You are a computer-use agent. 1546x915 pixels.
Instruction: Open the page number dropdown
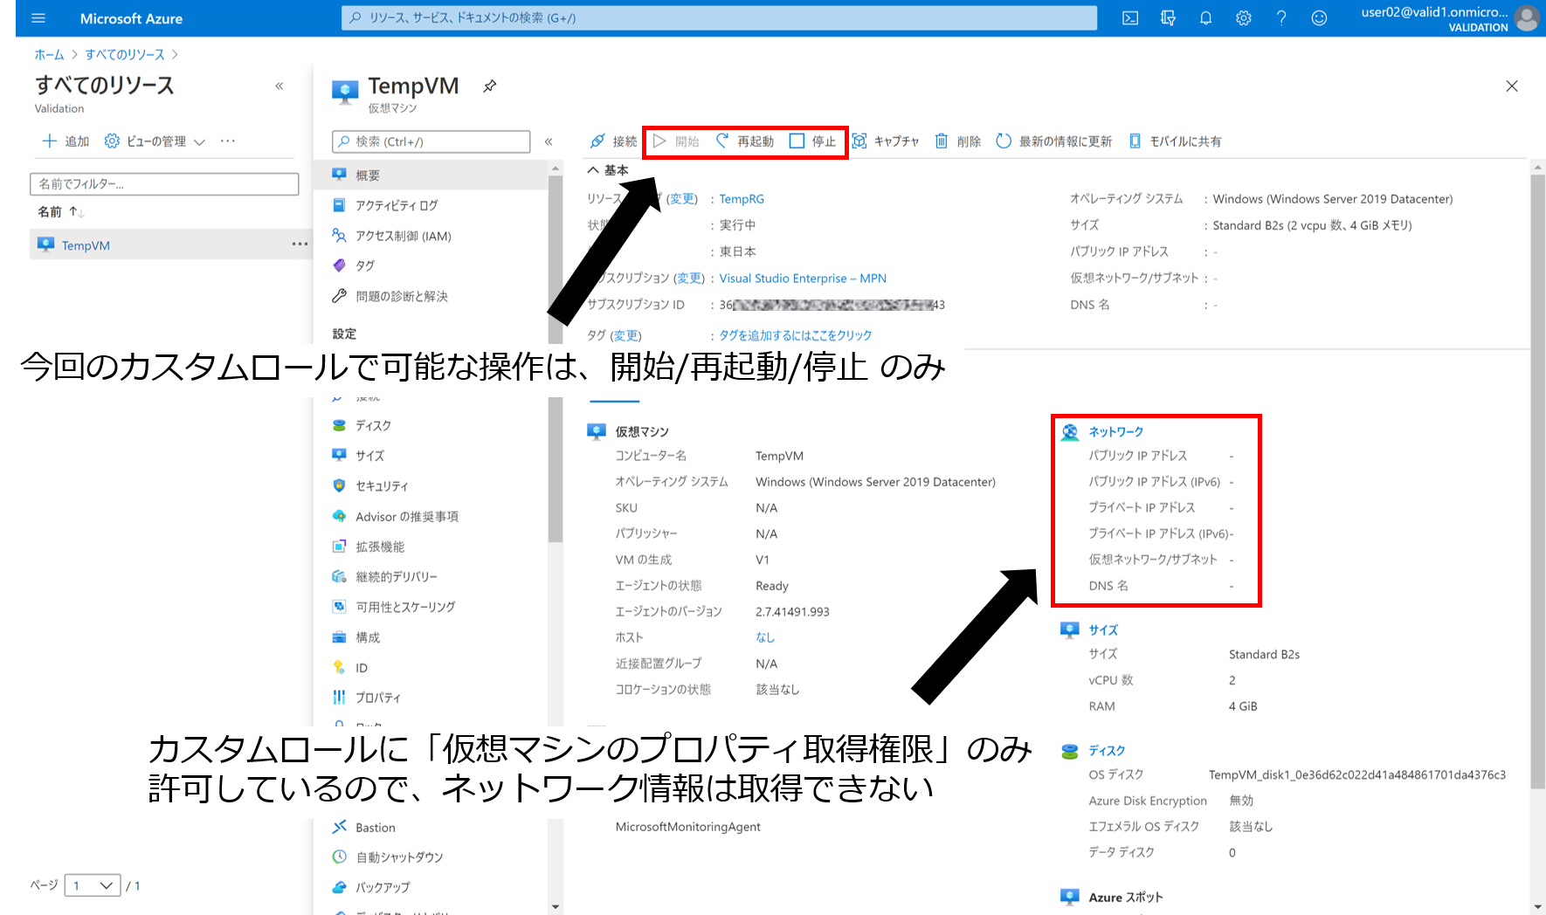93,885
